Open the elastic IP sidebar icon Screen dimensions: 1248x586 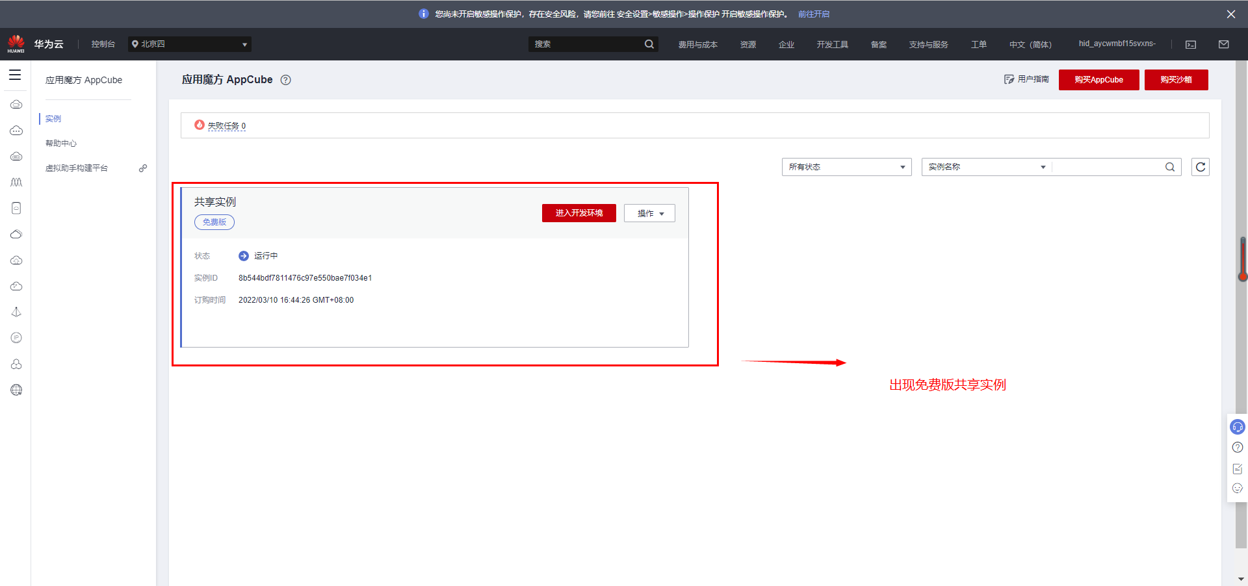tap(16, 338)
